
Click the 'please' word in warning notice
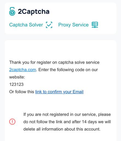pyautogui.click(x=104, y=115)
